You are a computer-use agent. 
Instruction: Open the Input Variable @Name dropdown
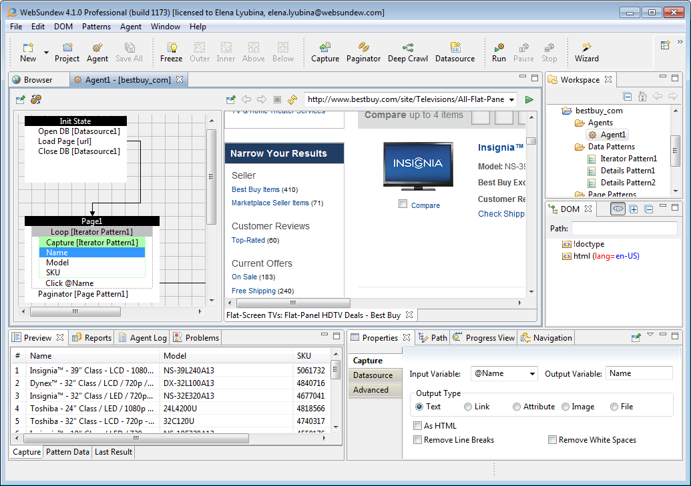(x=532, y=374)
